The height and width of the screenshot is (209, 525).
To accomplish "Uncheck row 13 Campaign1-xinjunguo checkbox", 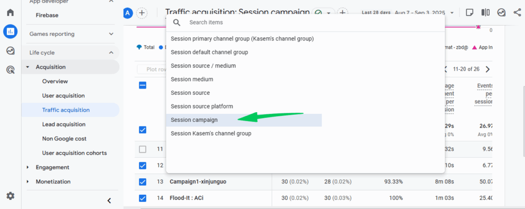I will 143,182.
